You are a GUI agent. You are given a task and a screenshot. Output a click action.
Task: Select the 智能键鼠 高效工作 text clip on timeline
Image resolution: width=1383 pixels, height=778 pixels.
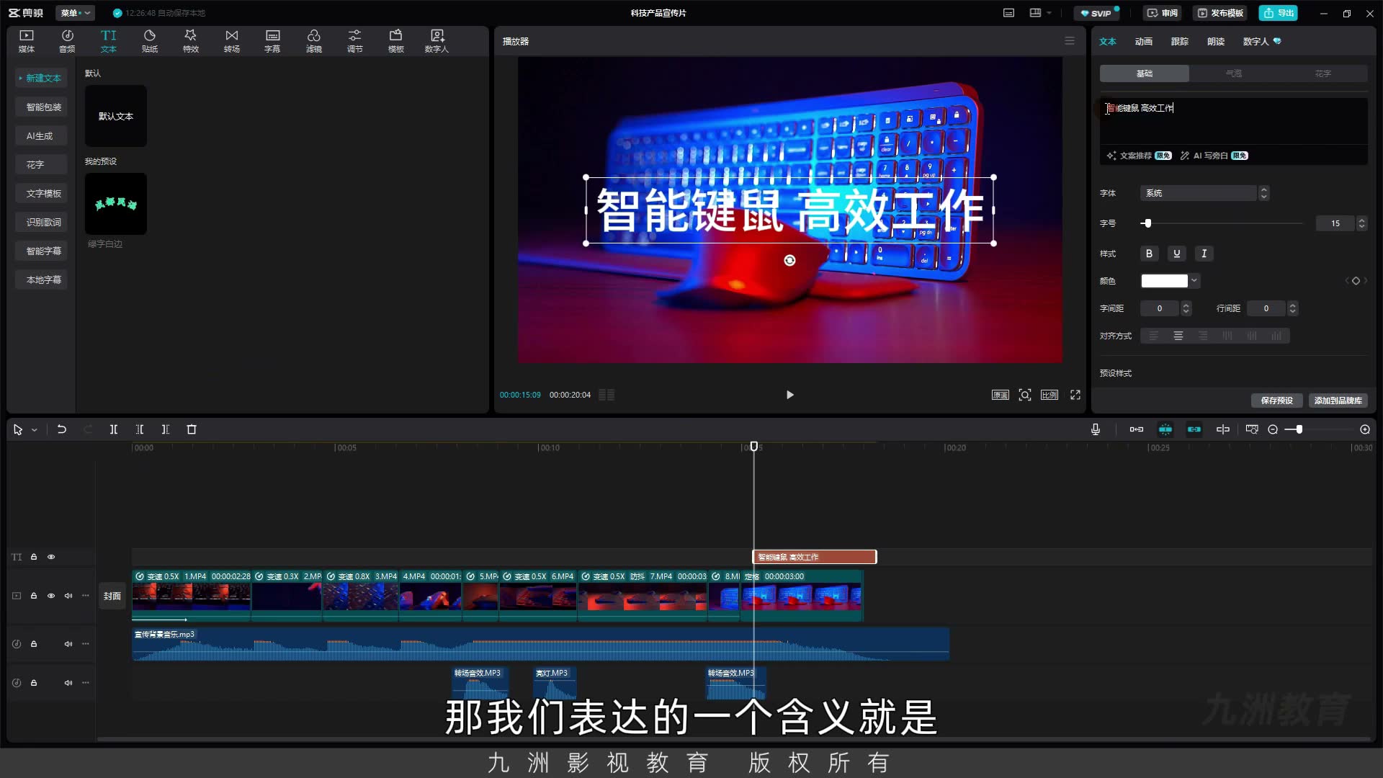pos(815,557)
